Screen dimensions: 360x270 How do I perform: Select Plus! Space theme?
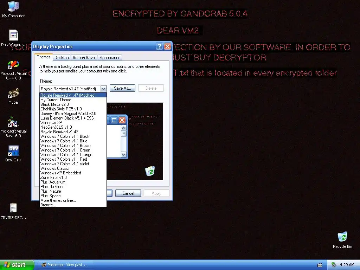coord(73,196)
